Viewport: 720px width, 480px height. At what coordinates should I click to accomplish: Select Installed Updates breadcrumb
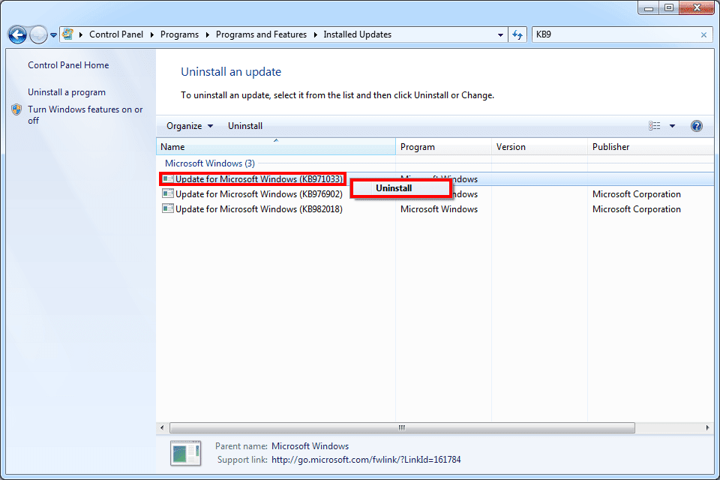point(357,34)
